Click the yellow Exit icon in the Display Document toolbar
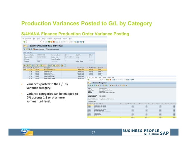Screen dimensions: 187x144 51,42
